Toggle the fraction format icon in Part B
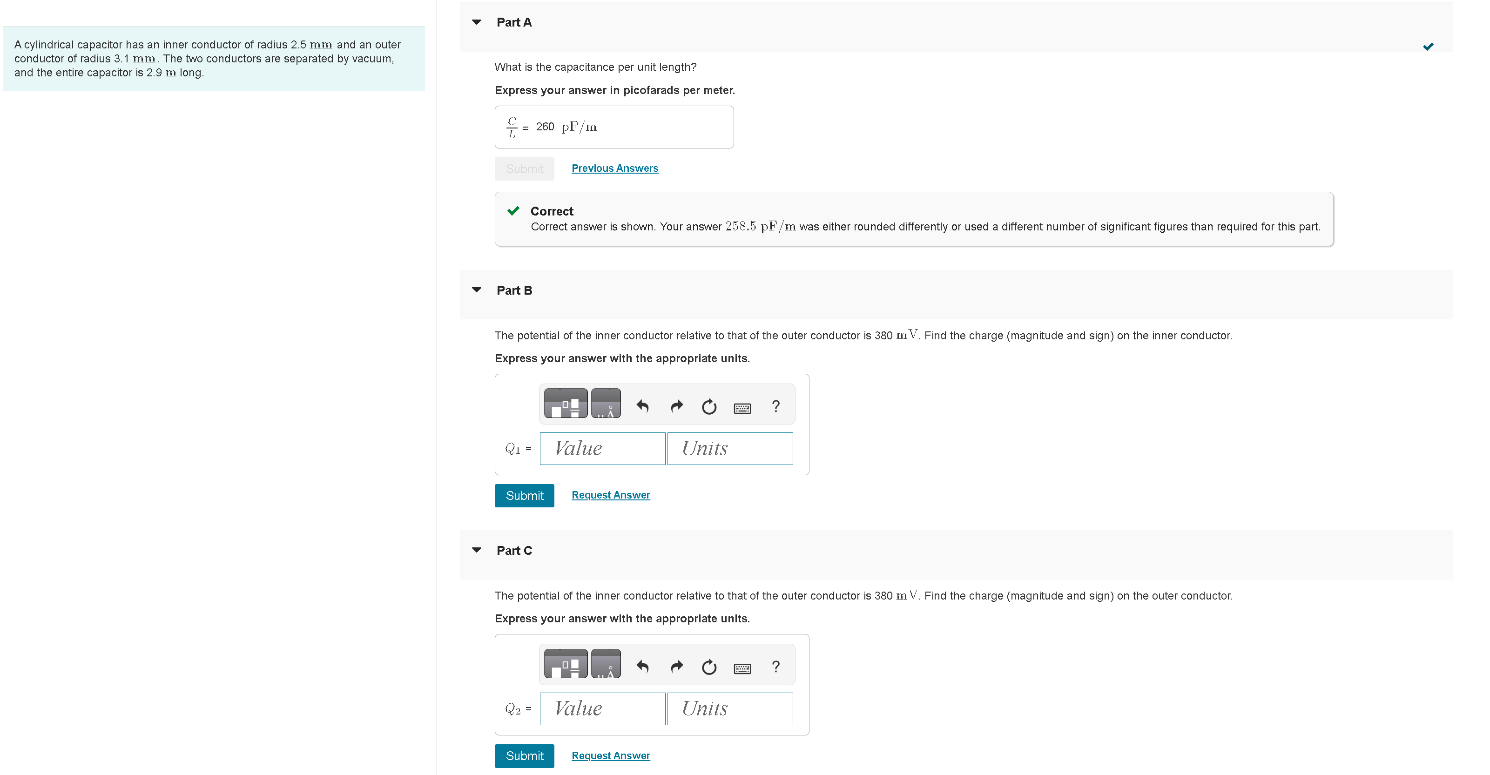This screenshot has width=1490, height=775. click(x=566, y=405)
